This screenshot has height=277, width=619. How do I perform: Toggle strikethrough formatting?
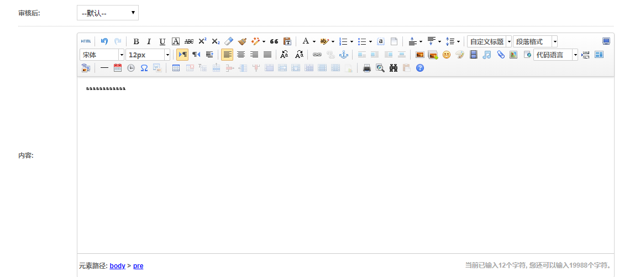click(x=189, y=41)
